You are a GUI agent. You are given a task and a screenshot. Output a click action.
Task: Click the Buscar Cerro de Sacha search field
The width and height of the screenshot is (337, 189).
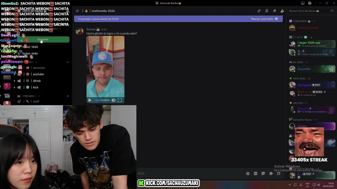pos(311,11)
